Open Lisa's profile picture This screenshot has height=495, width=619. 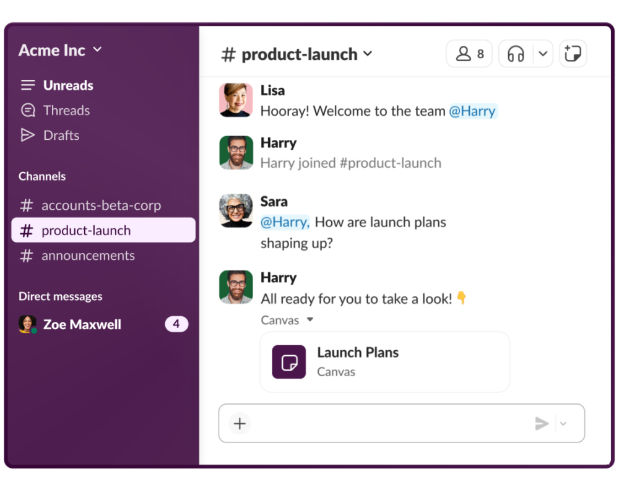[236, 100]
